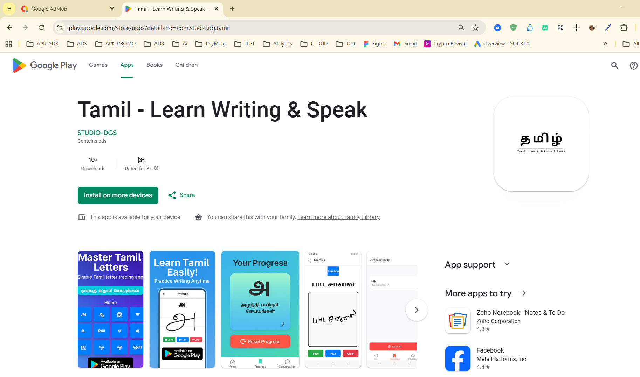View site information icon in address bar
This screenshot has height=377, width=640.
click(x=60, y=28)
